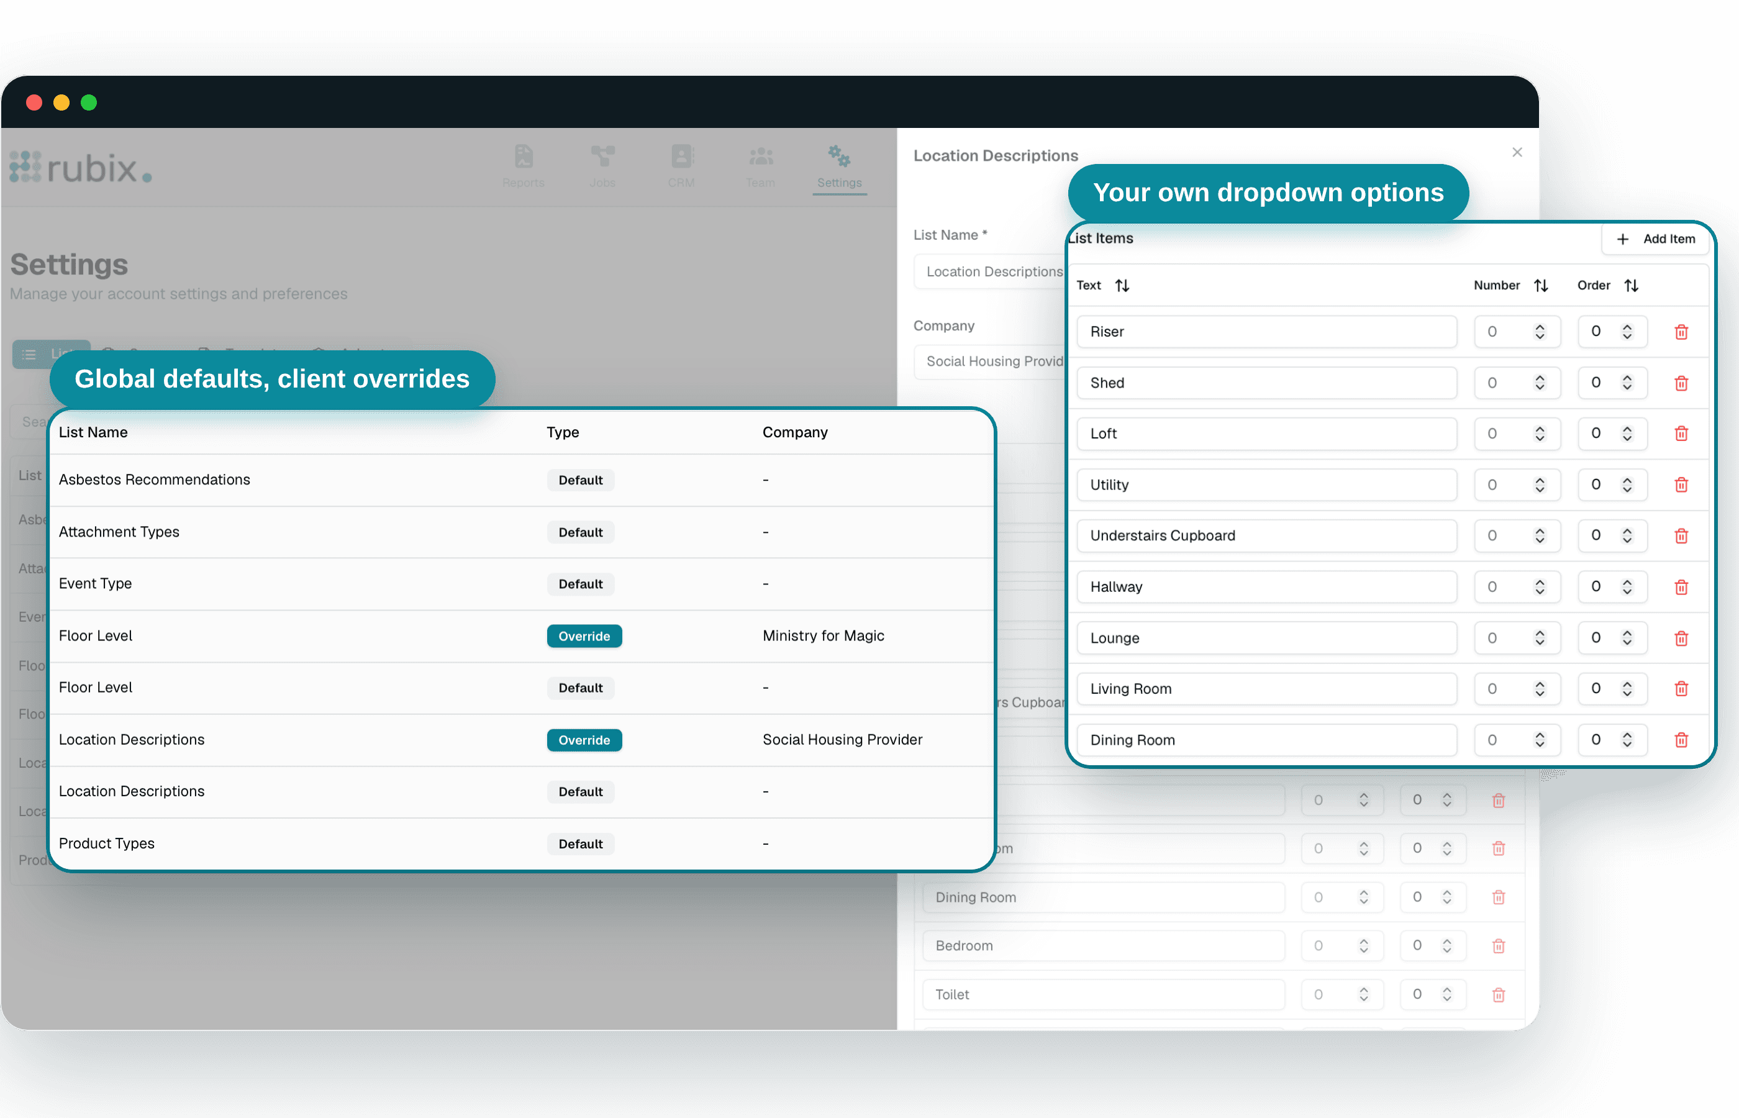Open the Team tab
This screenshot has height=1118, width=1739.
[x=760, y=167]
